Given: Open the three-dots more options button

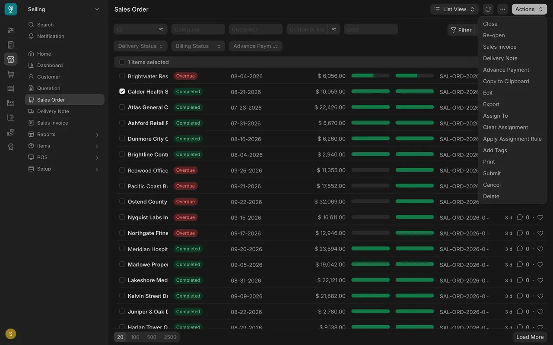Looking at the screenshot, I should (x=502, y=9).
